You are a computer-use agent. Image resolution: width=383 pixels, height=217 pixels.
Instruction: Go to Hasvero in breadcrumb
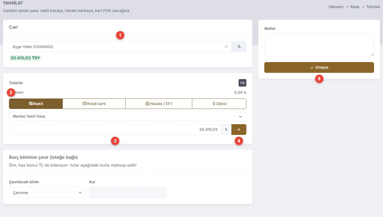pyautogui.click(x=336, y=7)
